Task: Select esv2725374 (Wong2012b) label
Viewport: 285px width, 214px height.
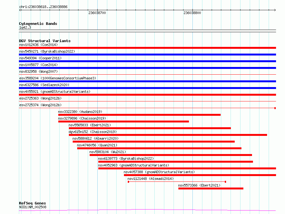Action: pos(40,105)
